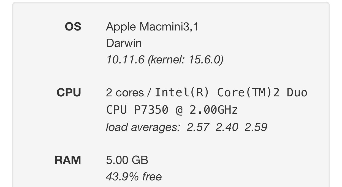Click the 2.40 load average value
This screenshot has height=187, width=342.
[x=227, y=127]
